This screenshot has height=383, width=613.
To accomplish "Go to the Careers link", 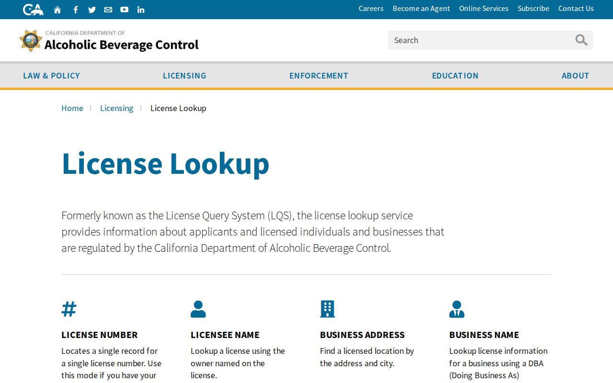I will pyautogui.click(x=371, y=9).
